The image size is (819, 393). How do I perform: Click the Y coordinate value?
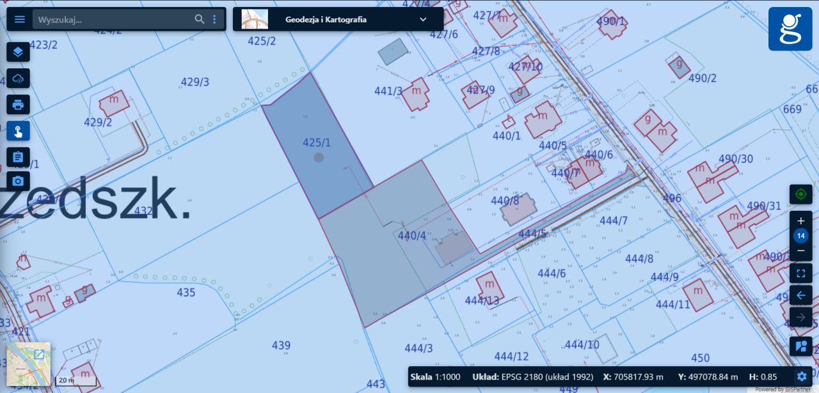[x=713, y=377]
